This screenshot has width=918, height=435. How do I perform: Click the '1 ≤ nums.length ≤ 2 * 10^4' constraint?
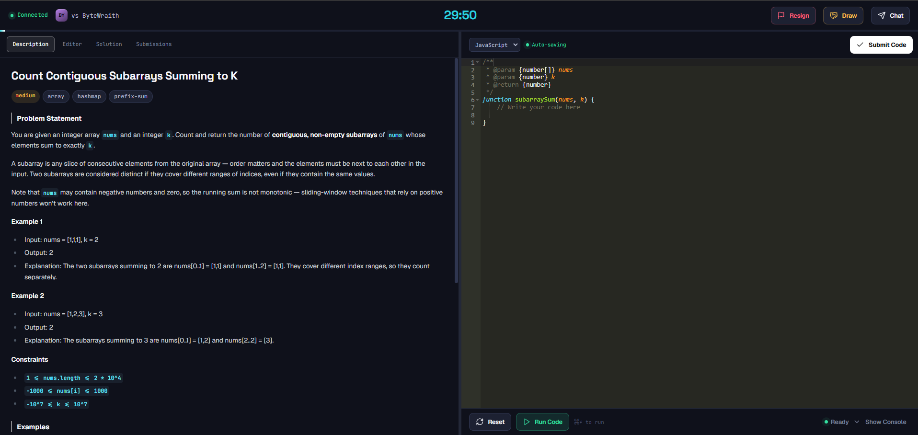(74, 378)
